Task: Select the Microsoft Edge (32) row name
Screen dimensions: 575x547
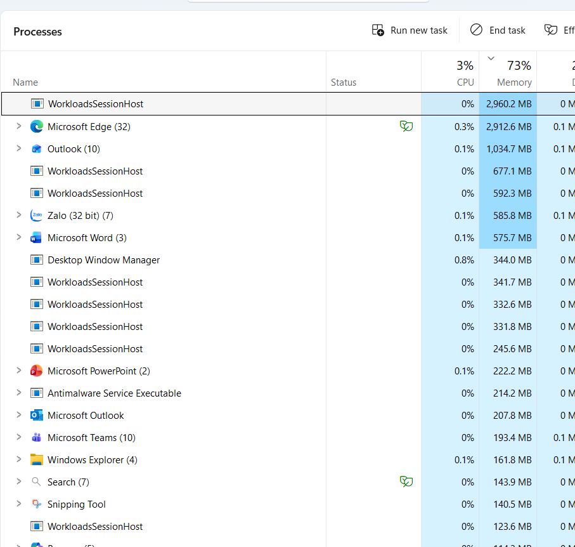Action: coord(89,127)
